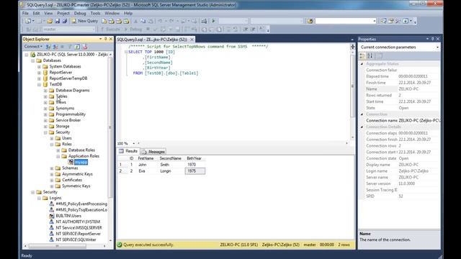The width and height of the screenshot is (461, 259).
Task: Open the File menu
Action: [26, 13]
